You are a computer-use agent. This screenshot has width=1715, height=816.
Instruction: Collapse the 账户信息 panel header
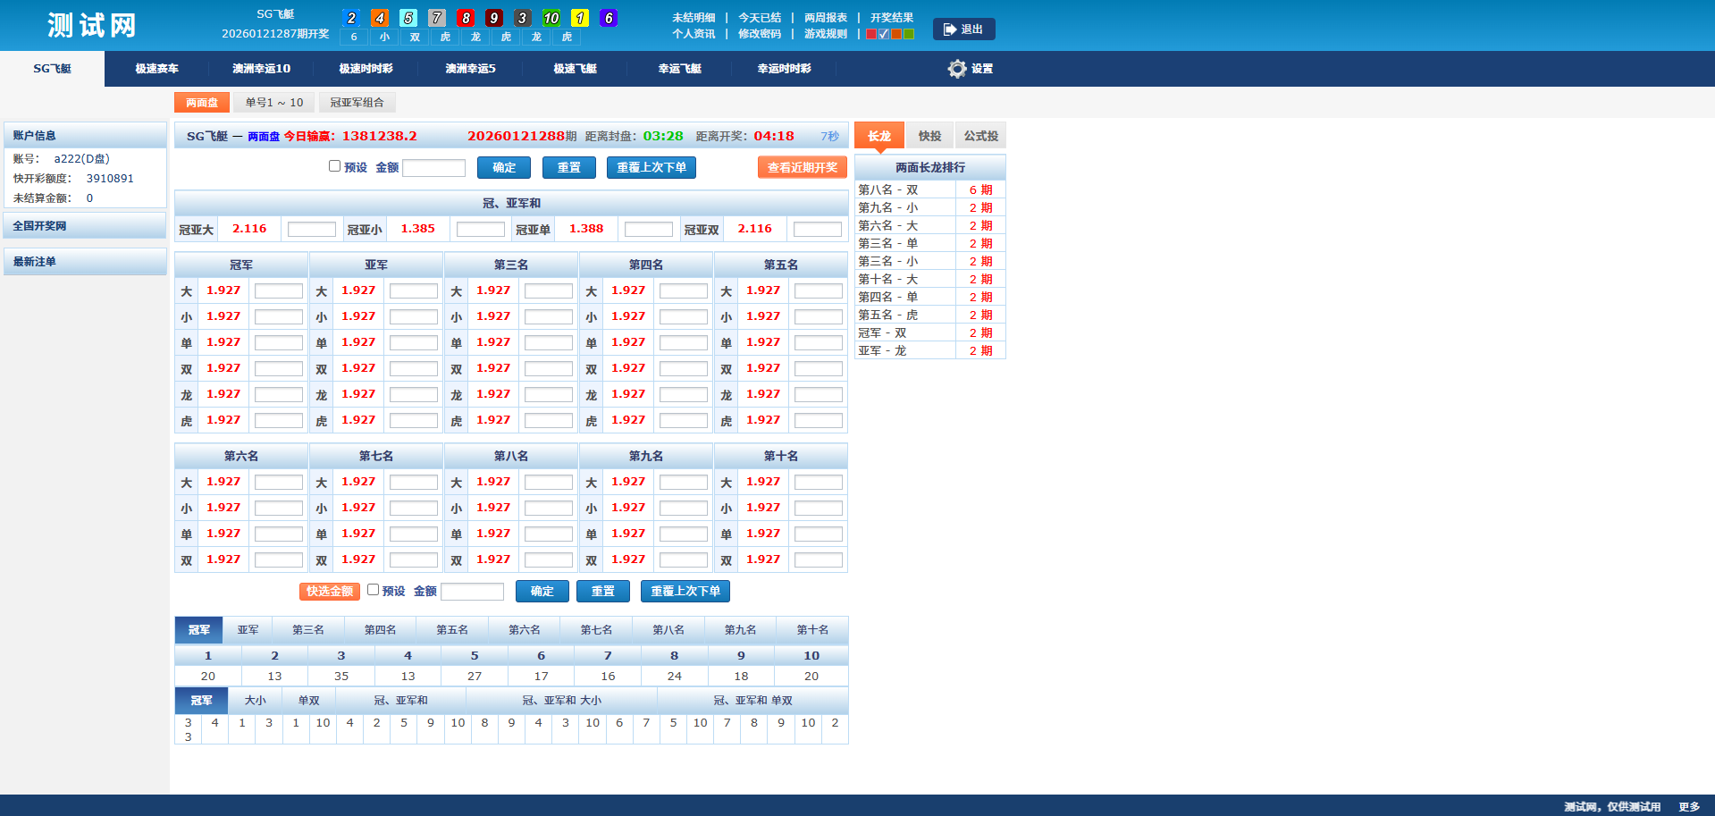pos(85,136)
